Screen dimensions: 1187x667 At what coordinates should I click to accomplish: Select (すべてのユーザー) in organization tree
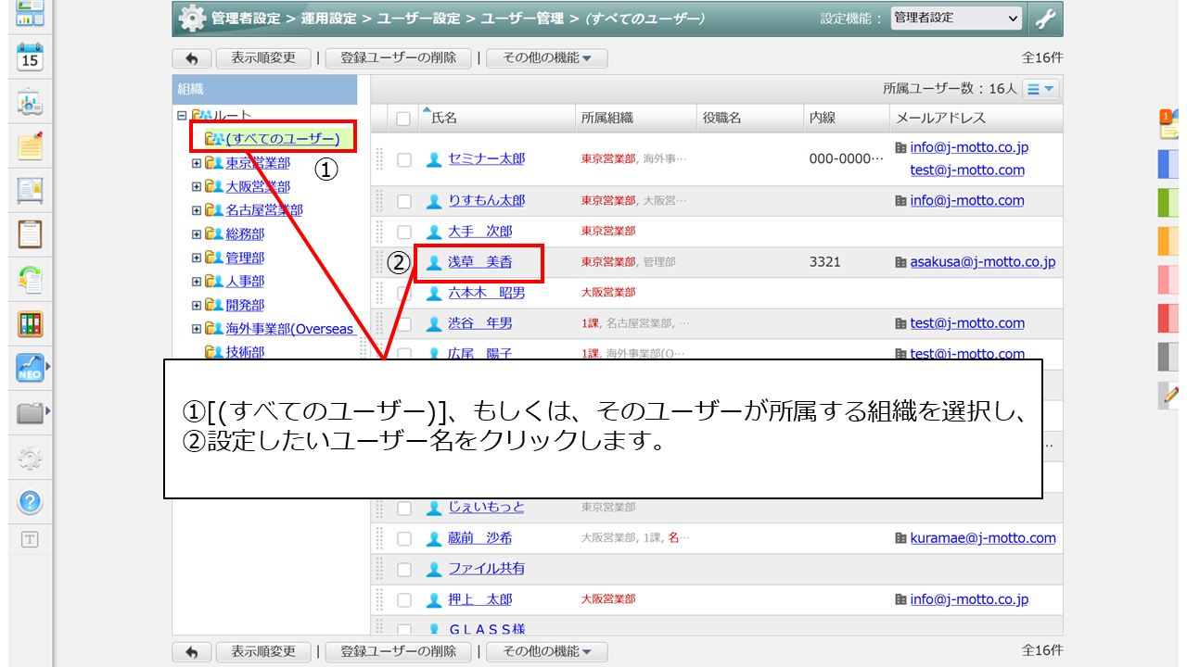click(x=282, y=139)
